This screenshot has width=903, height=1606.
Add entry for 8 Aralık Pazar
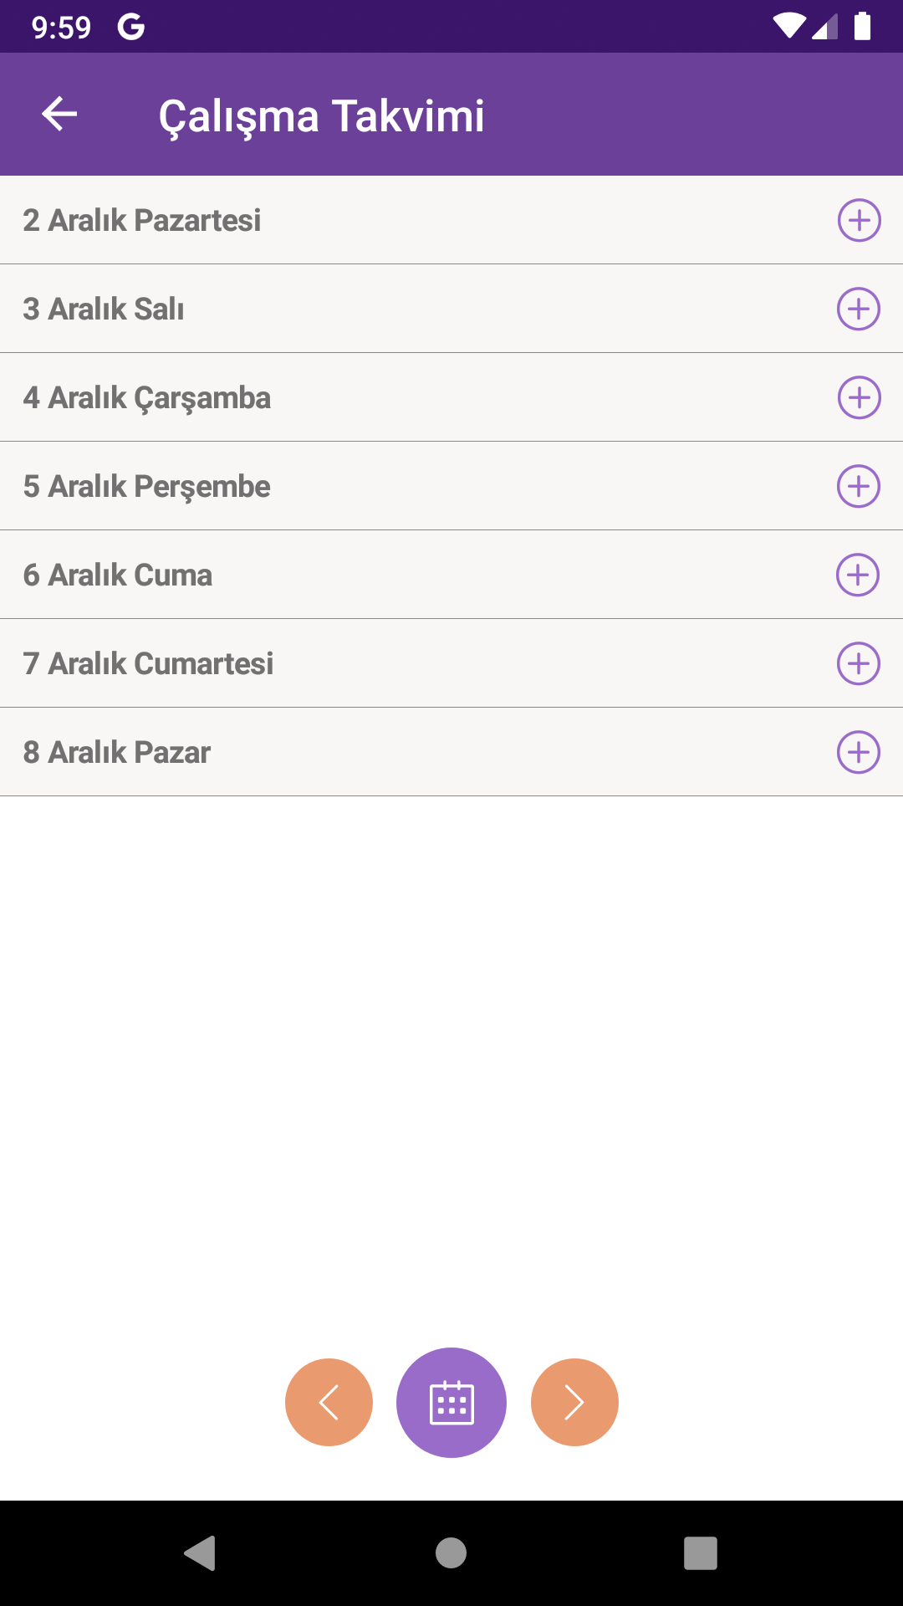coord(859,752)
